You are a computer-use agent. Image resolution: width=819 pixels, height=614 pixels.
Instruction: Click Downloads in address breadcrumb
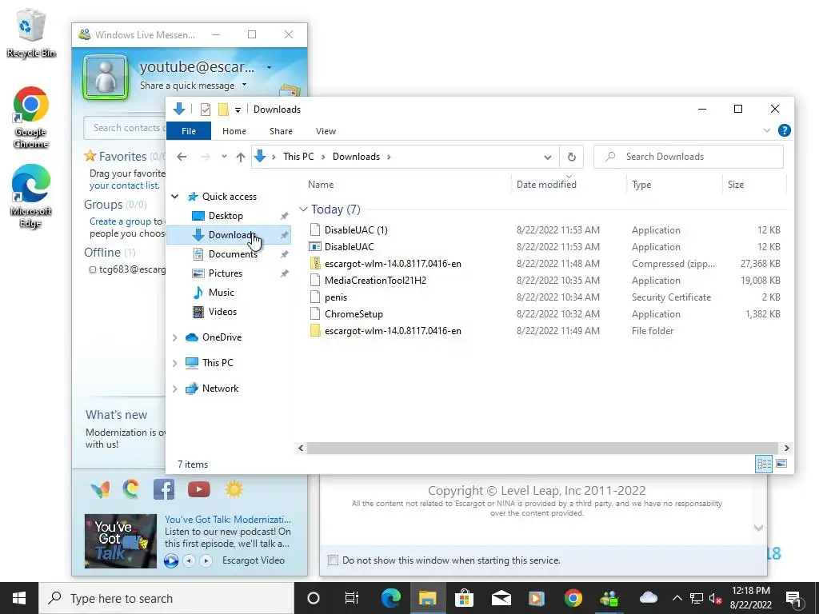pos(356,157)
